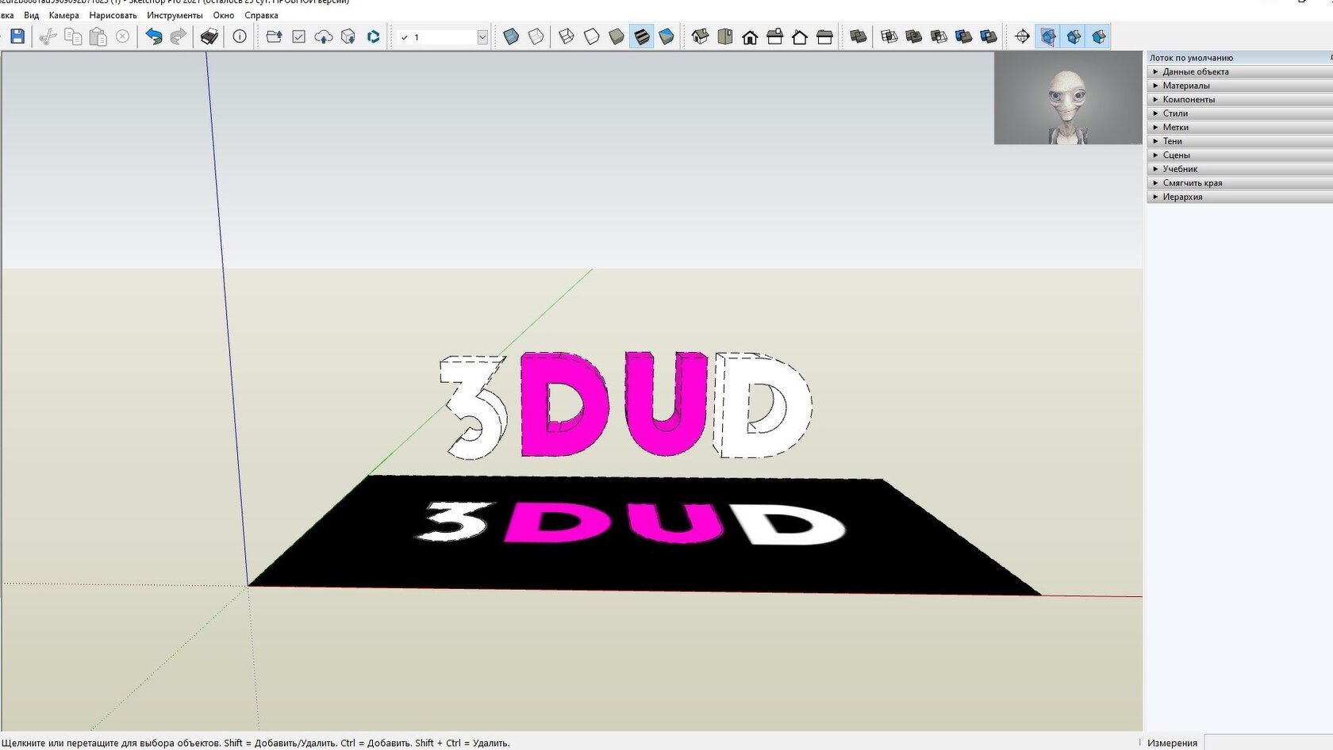Select the white 3D number 3
Screen dimensions: 1333x750
point(474,408)
